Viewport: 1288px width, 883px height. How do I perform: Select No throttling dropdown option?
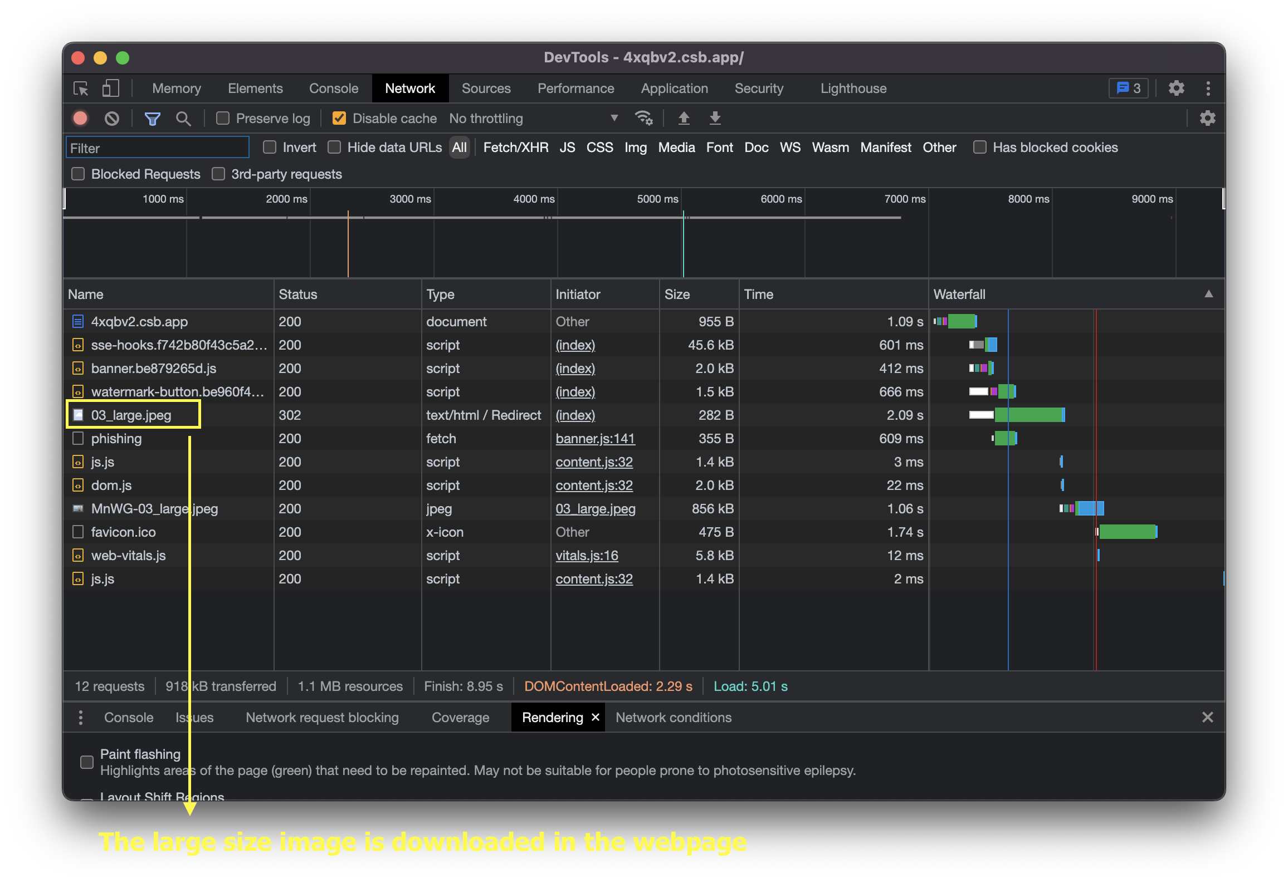coord(528,119)
